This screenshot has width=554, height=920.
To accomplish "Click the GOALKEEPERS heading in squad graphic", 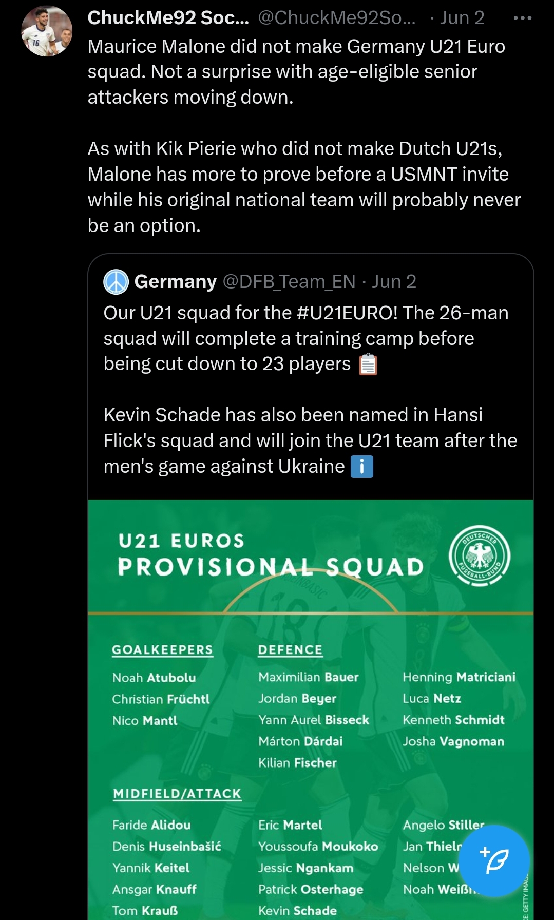I will (x=162, y=650).
